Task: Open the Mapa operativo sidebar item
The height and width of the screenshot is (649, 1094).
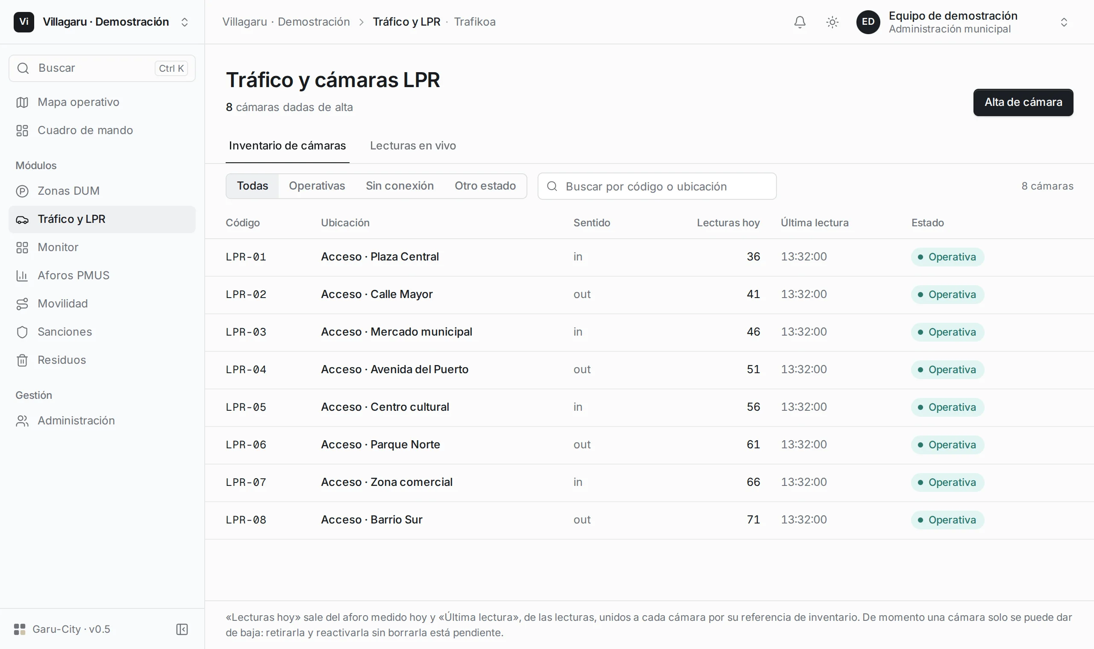Action: point(102,102)
